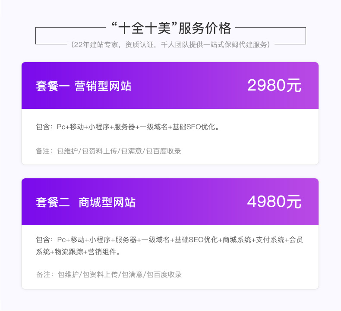The width and height of the screenshot is (341, 311).
Task: Click the 套餐一 包含 Pc+移动 feature line
Action: point(128,127)
